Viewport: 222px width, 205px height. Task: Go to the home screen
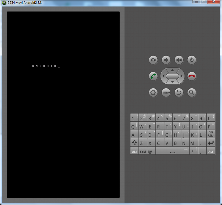tap(153, 93)
